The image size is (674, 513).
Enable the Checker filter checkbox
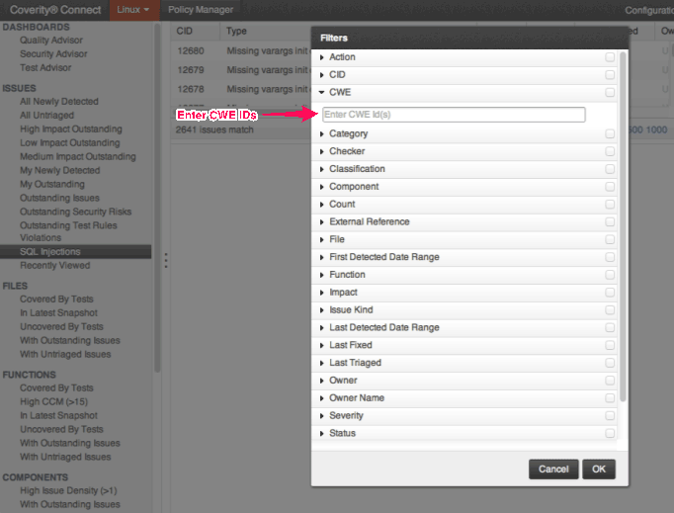tap(610, 151)
